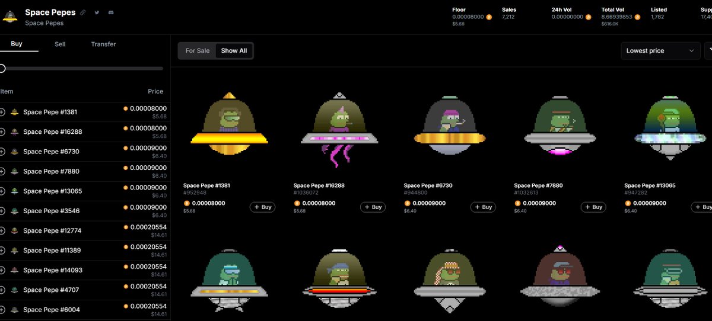This screenshot has width=712, height=321.
Task: Add Space Pepe #7880 using the plus icon
Action: click(2, 171)
